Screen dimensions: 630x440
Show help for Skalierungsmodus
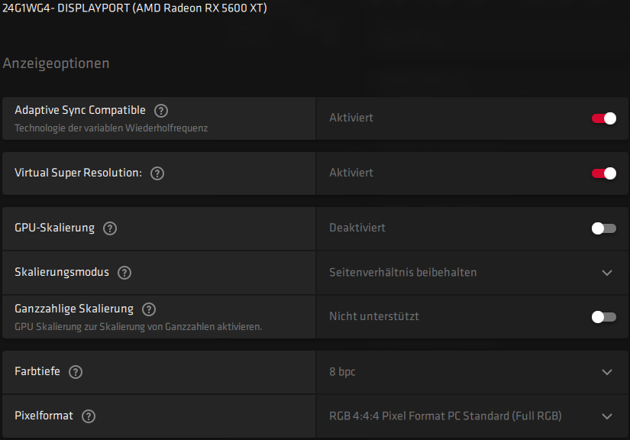(124, 273)
